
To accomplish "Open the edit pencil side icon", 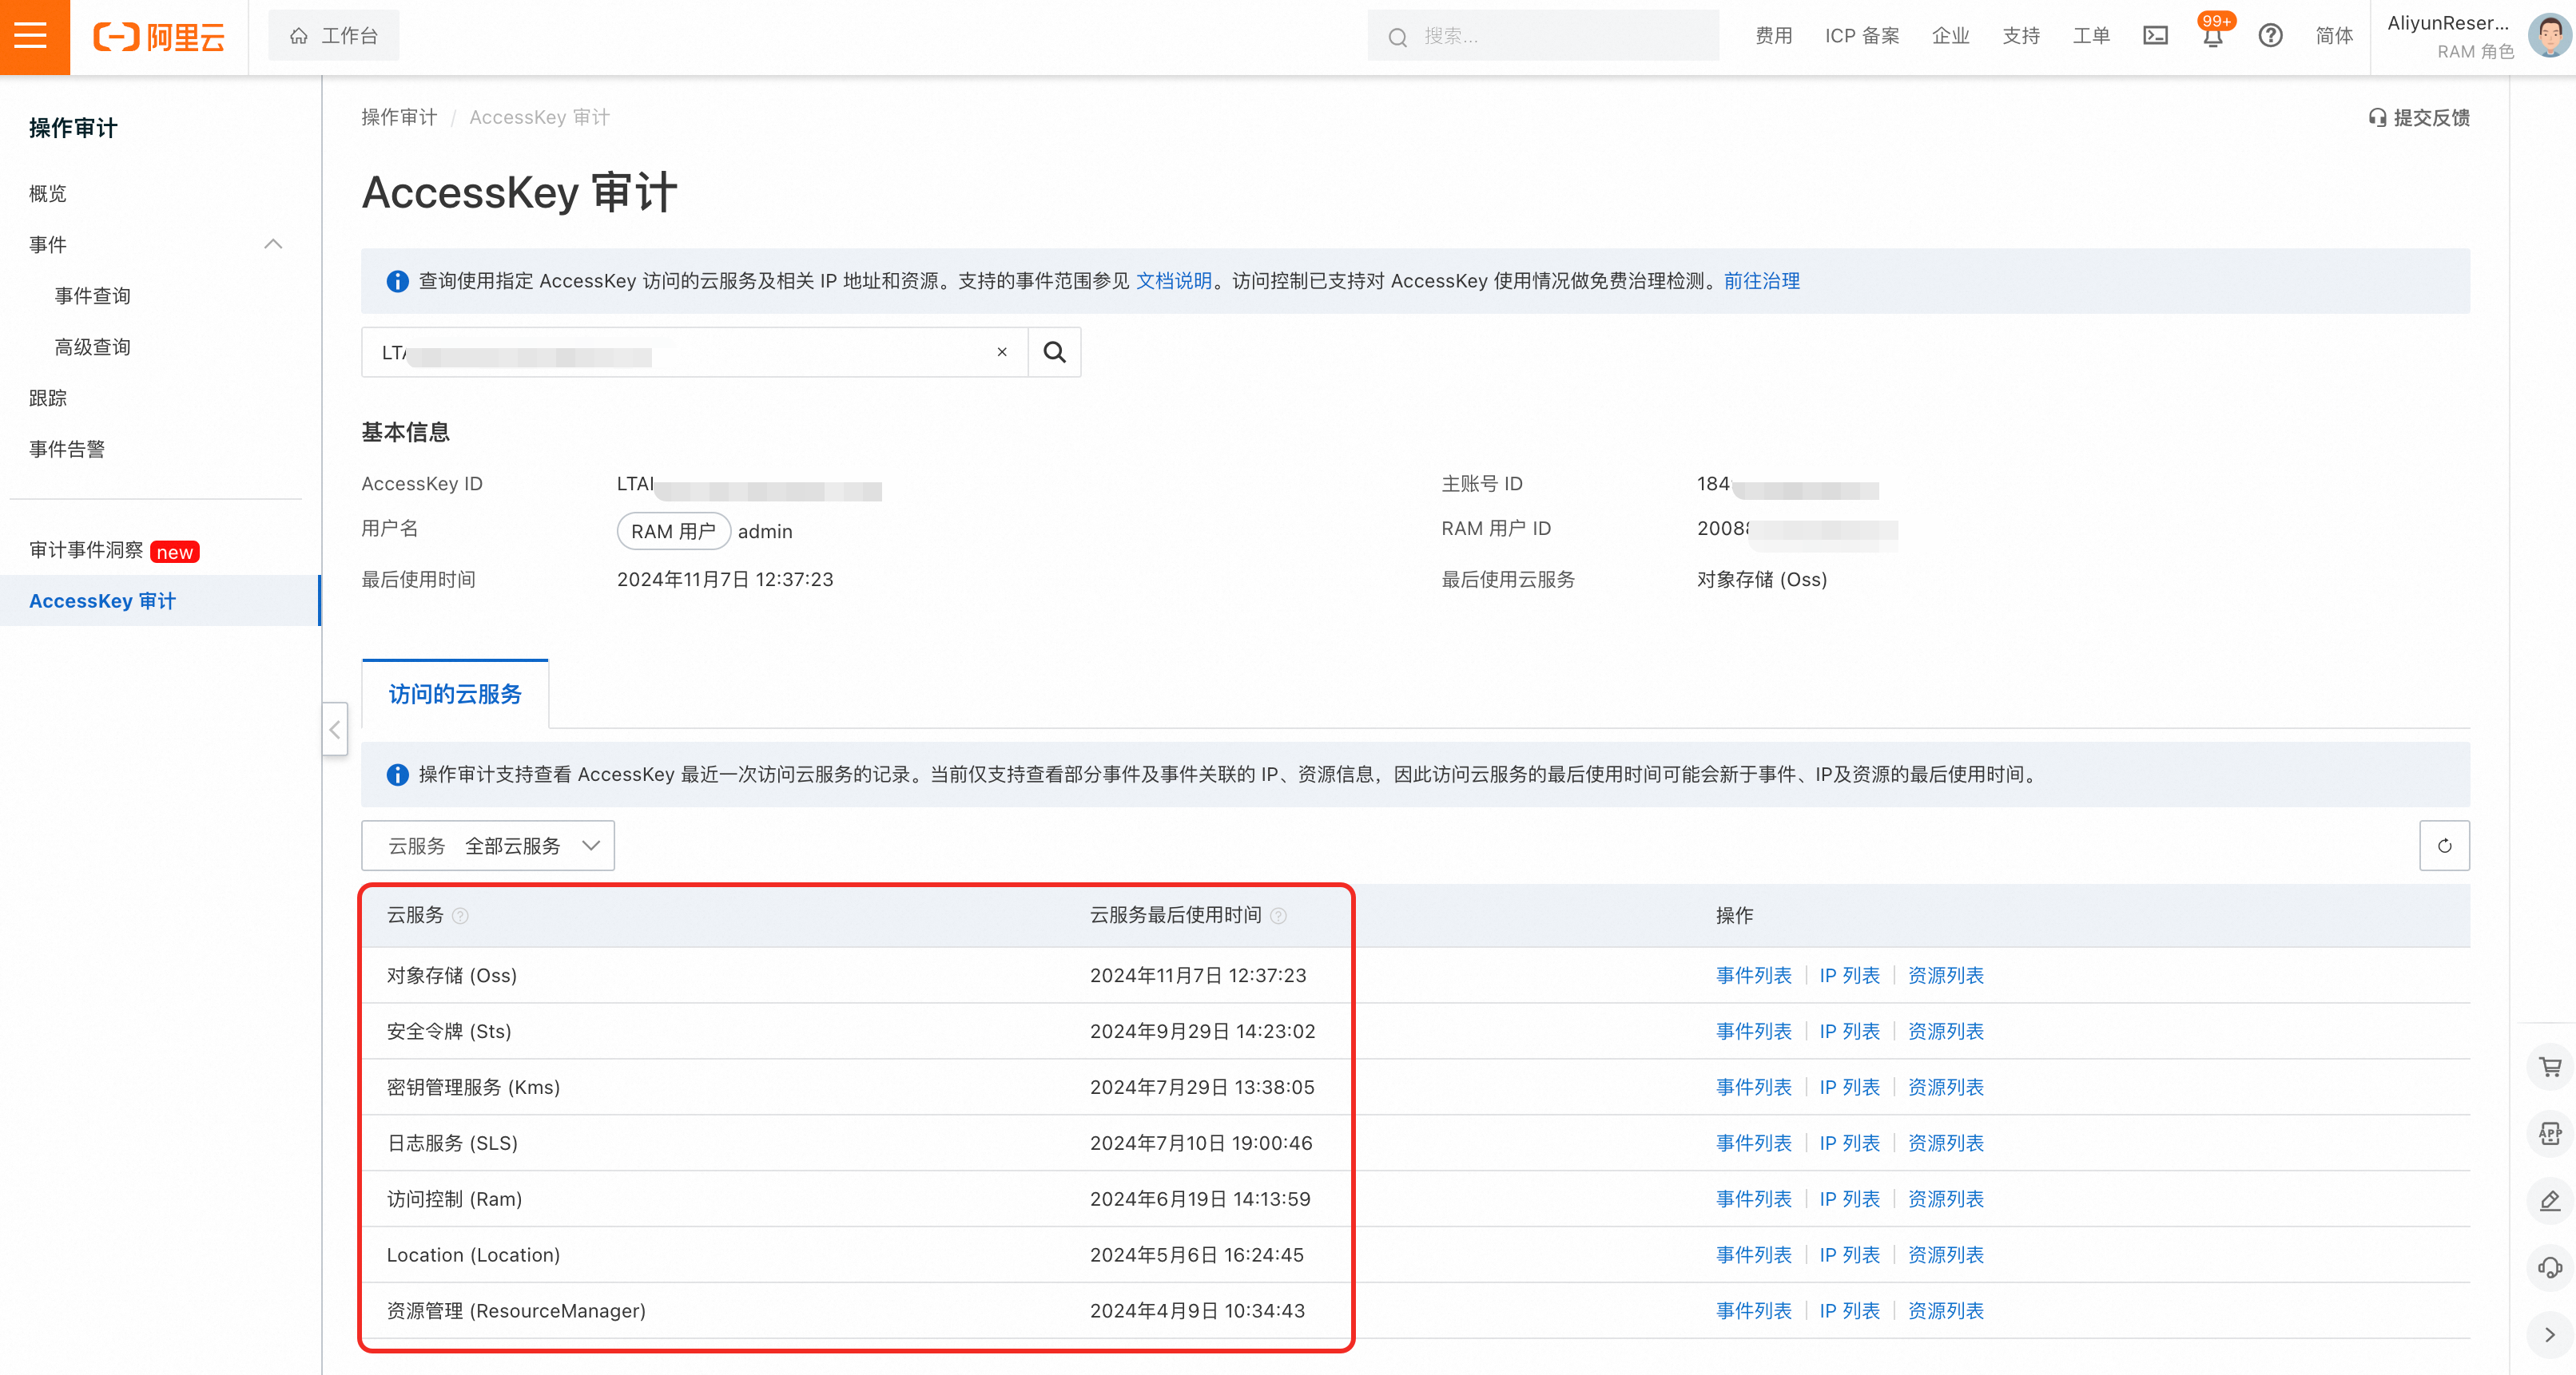I will (2550, 1200).
